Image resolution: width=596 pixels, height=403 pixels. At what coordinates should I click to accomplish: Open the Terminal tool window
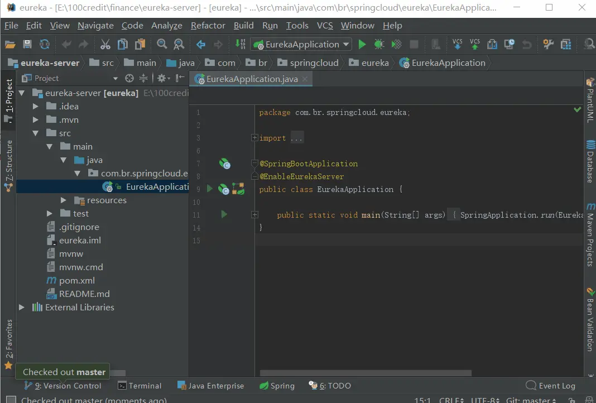pos(140,386)
